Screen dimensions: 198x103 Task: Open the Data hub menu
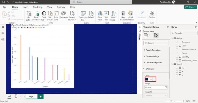pyautogui.click(x=43, y=16)
